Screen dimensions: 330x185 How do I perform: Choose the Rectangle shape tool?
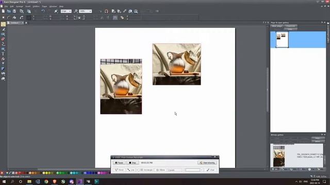(3, 49)
